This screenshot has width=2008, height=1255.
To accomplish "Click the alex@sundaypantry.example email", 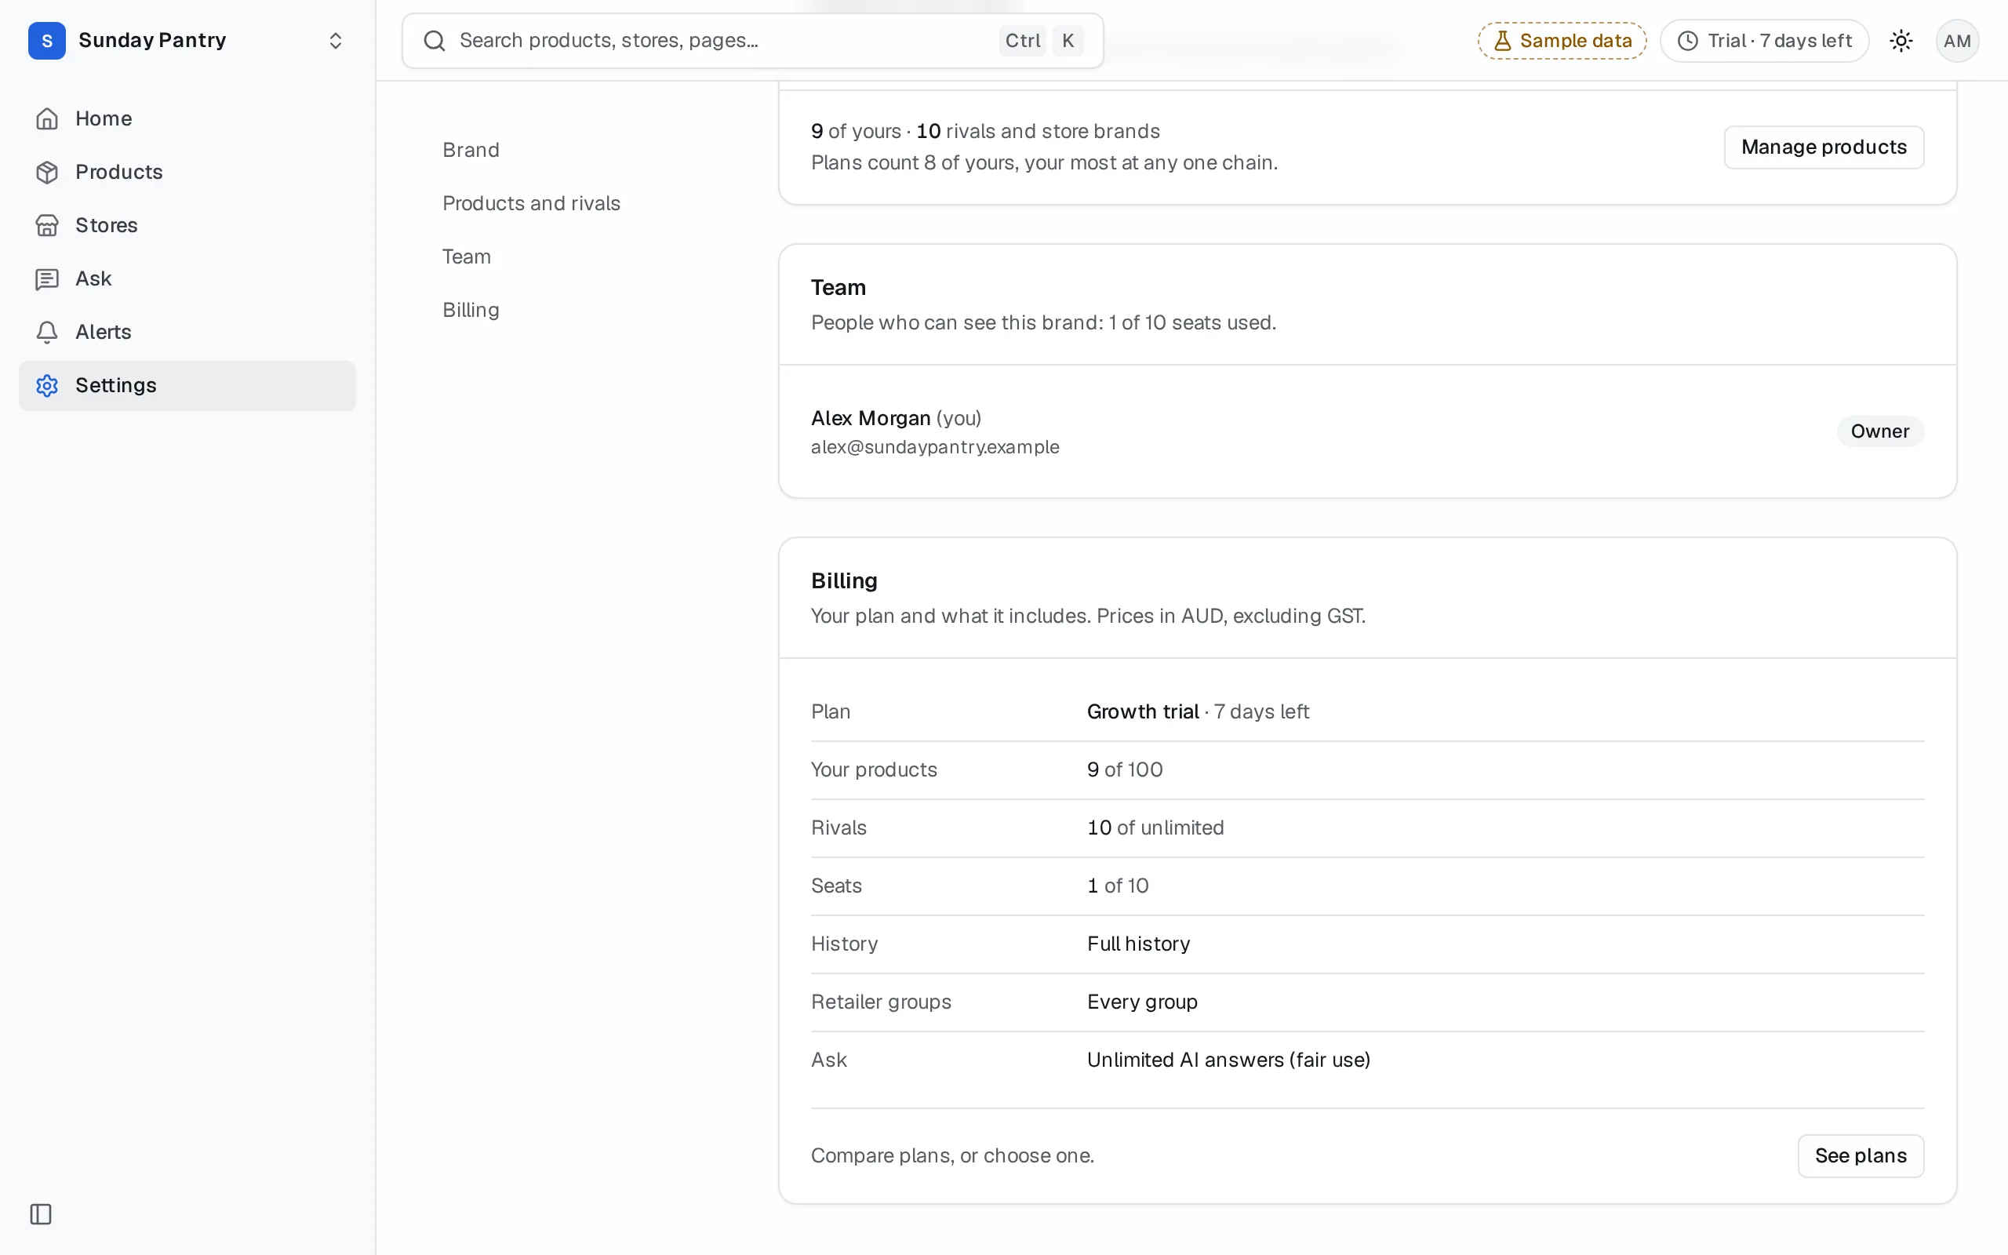I will click(x=935, y=447).
